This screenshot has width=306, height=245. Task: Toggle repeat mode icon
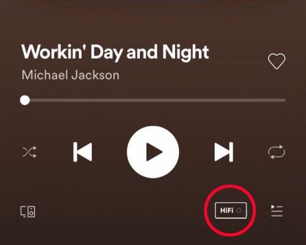277,152
